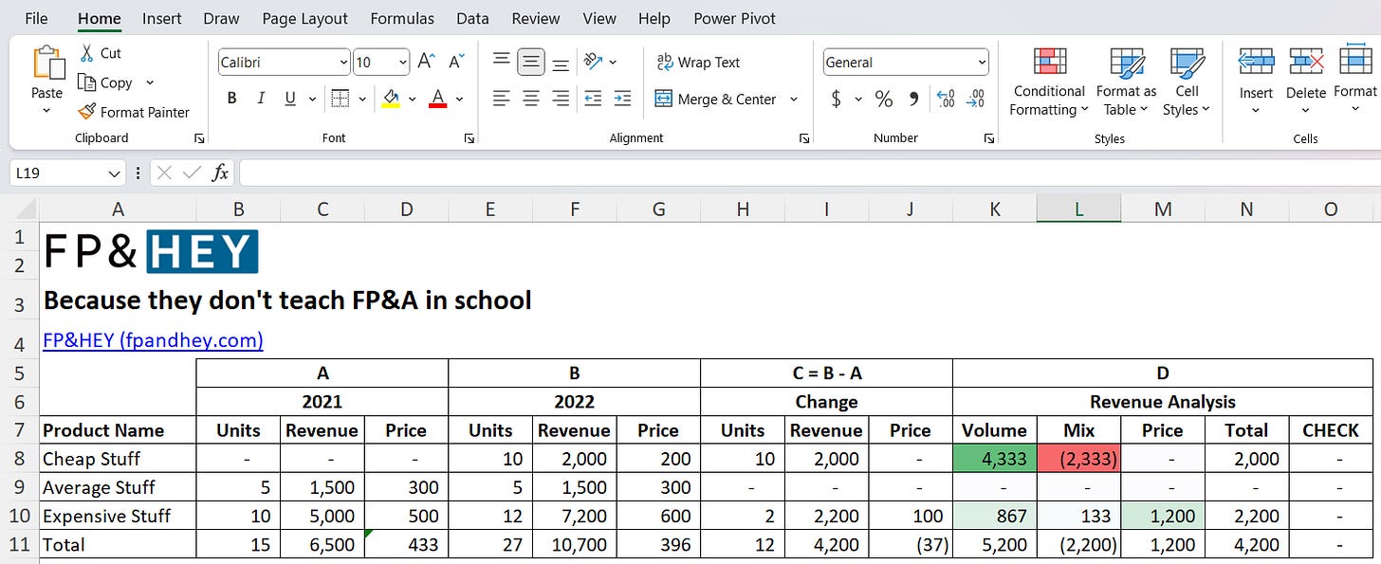The height and width of the screenshot is (564, 1381).
Task: Switch to the Formulas ribbon tab
Action: (402, 18)
